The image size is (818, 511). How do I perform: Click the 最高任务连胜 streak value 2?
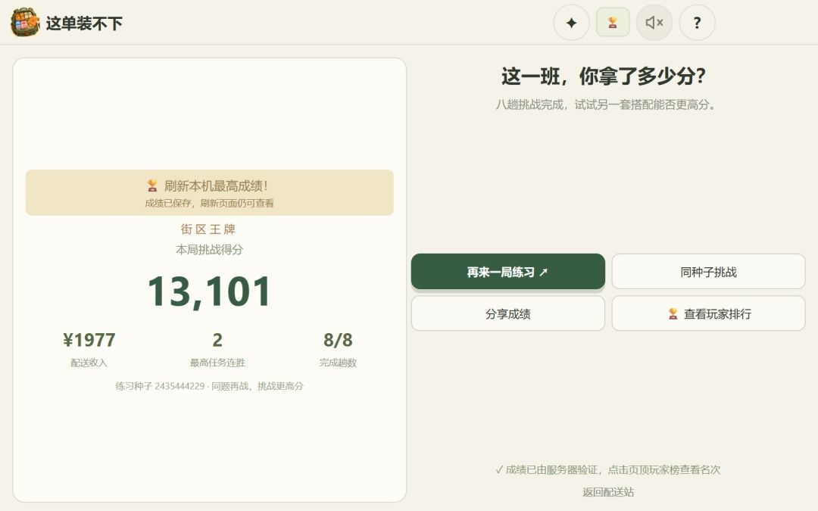click(217, 340)
